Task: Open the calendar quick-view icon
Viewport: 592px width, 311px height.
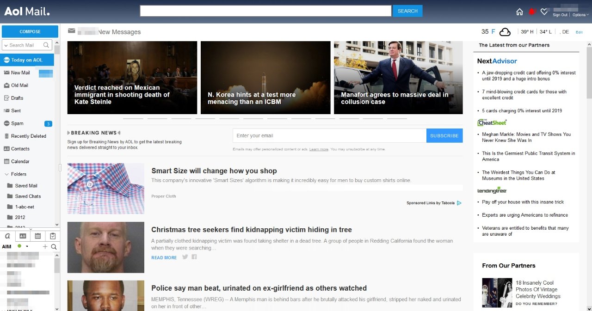Action: click(37, 236)
